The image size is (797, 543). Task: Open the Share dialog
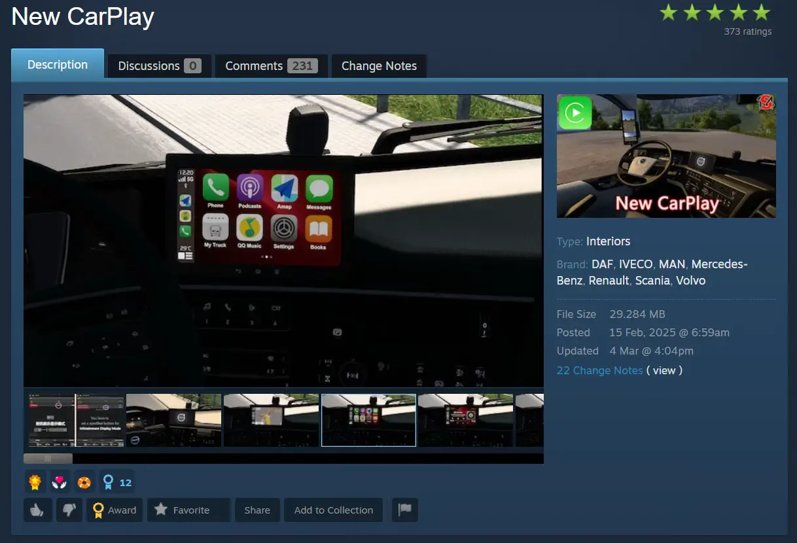(257, 510)
